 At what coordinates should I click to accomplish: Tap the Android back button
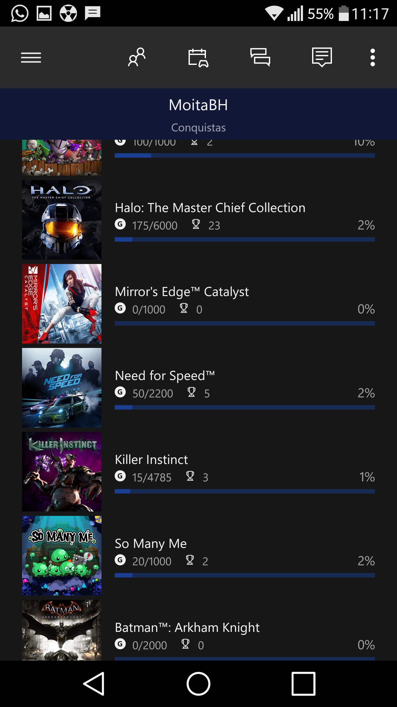(94, 684)
